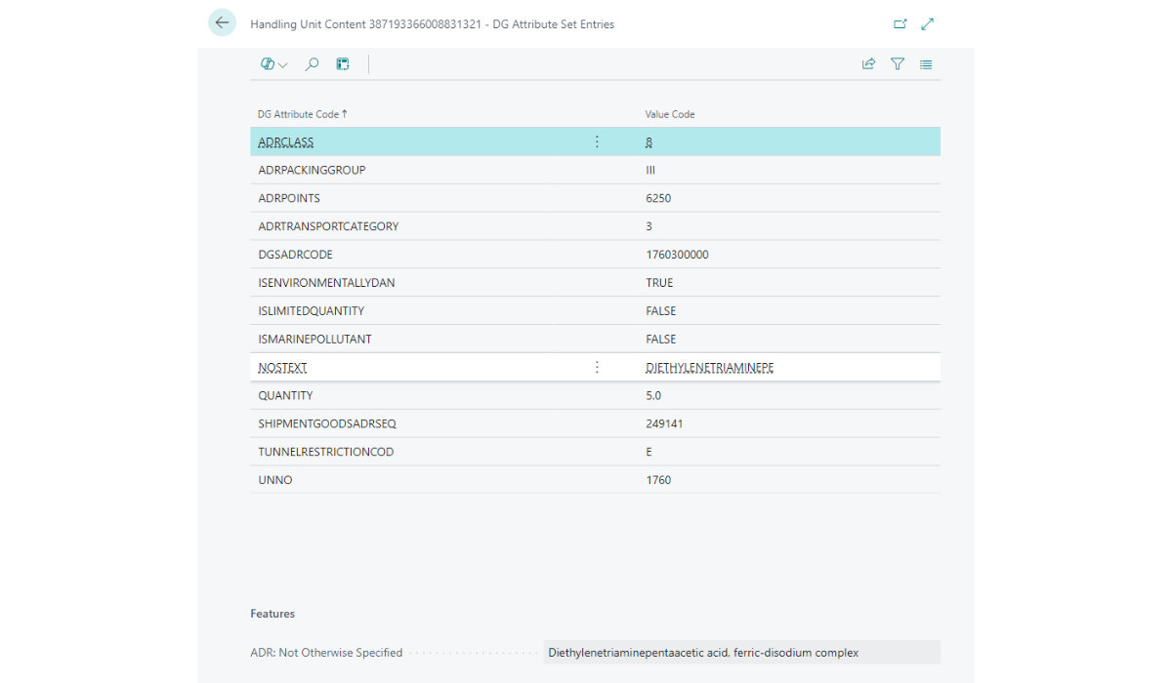Image resolution: width=1172 pixels, height=683 pixels.
Task: Select the ISMARINEPOLLUTANT row
Action: point(595,340)
